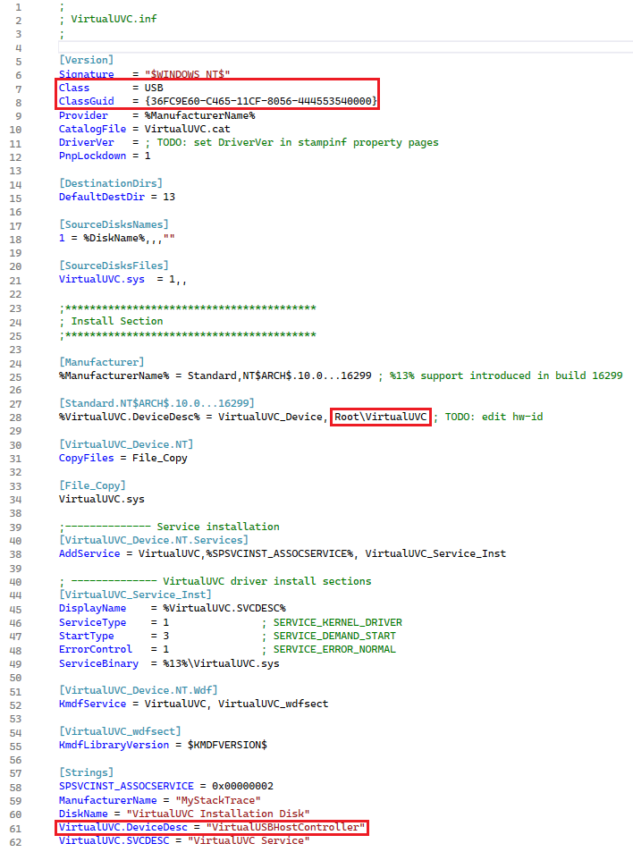The width and height of the screenshot is (633, 852).
Task: Click the USB class value
Action: pyautogui.click(x=154, y=88)
